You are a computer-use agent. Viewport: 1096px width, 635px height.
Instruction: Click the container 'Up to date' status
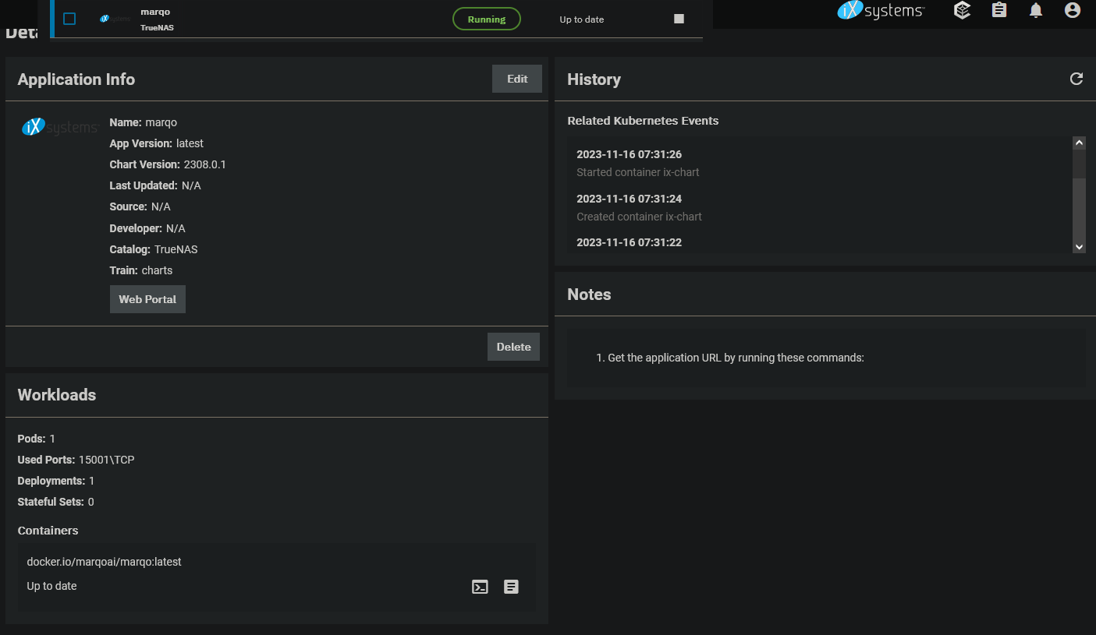tap(51, 586)
